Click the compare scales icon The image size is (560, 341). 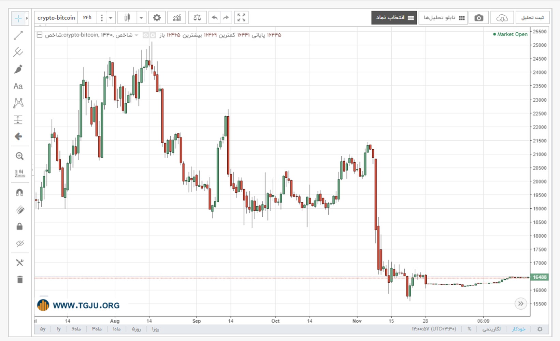(x=197, y=18)
